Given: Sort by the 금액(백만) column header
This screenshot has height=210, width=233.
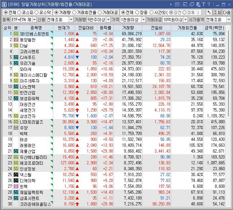Looking at the screenshot, I should pos(214,28).
